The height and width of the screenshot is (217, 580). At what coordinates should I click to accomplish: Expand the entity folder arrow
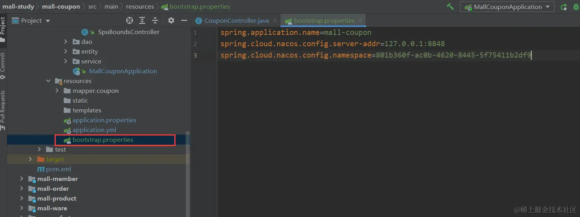[66, 52]
